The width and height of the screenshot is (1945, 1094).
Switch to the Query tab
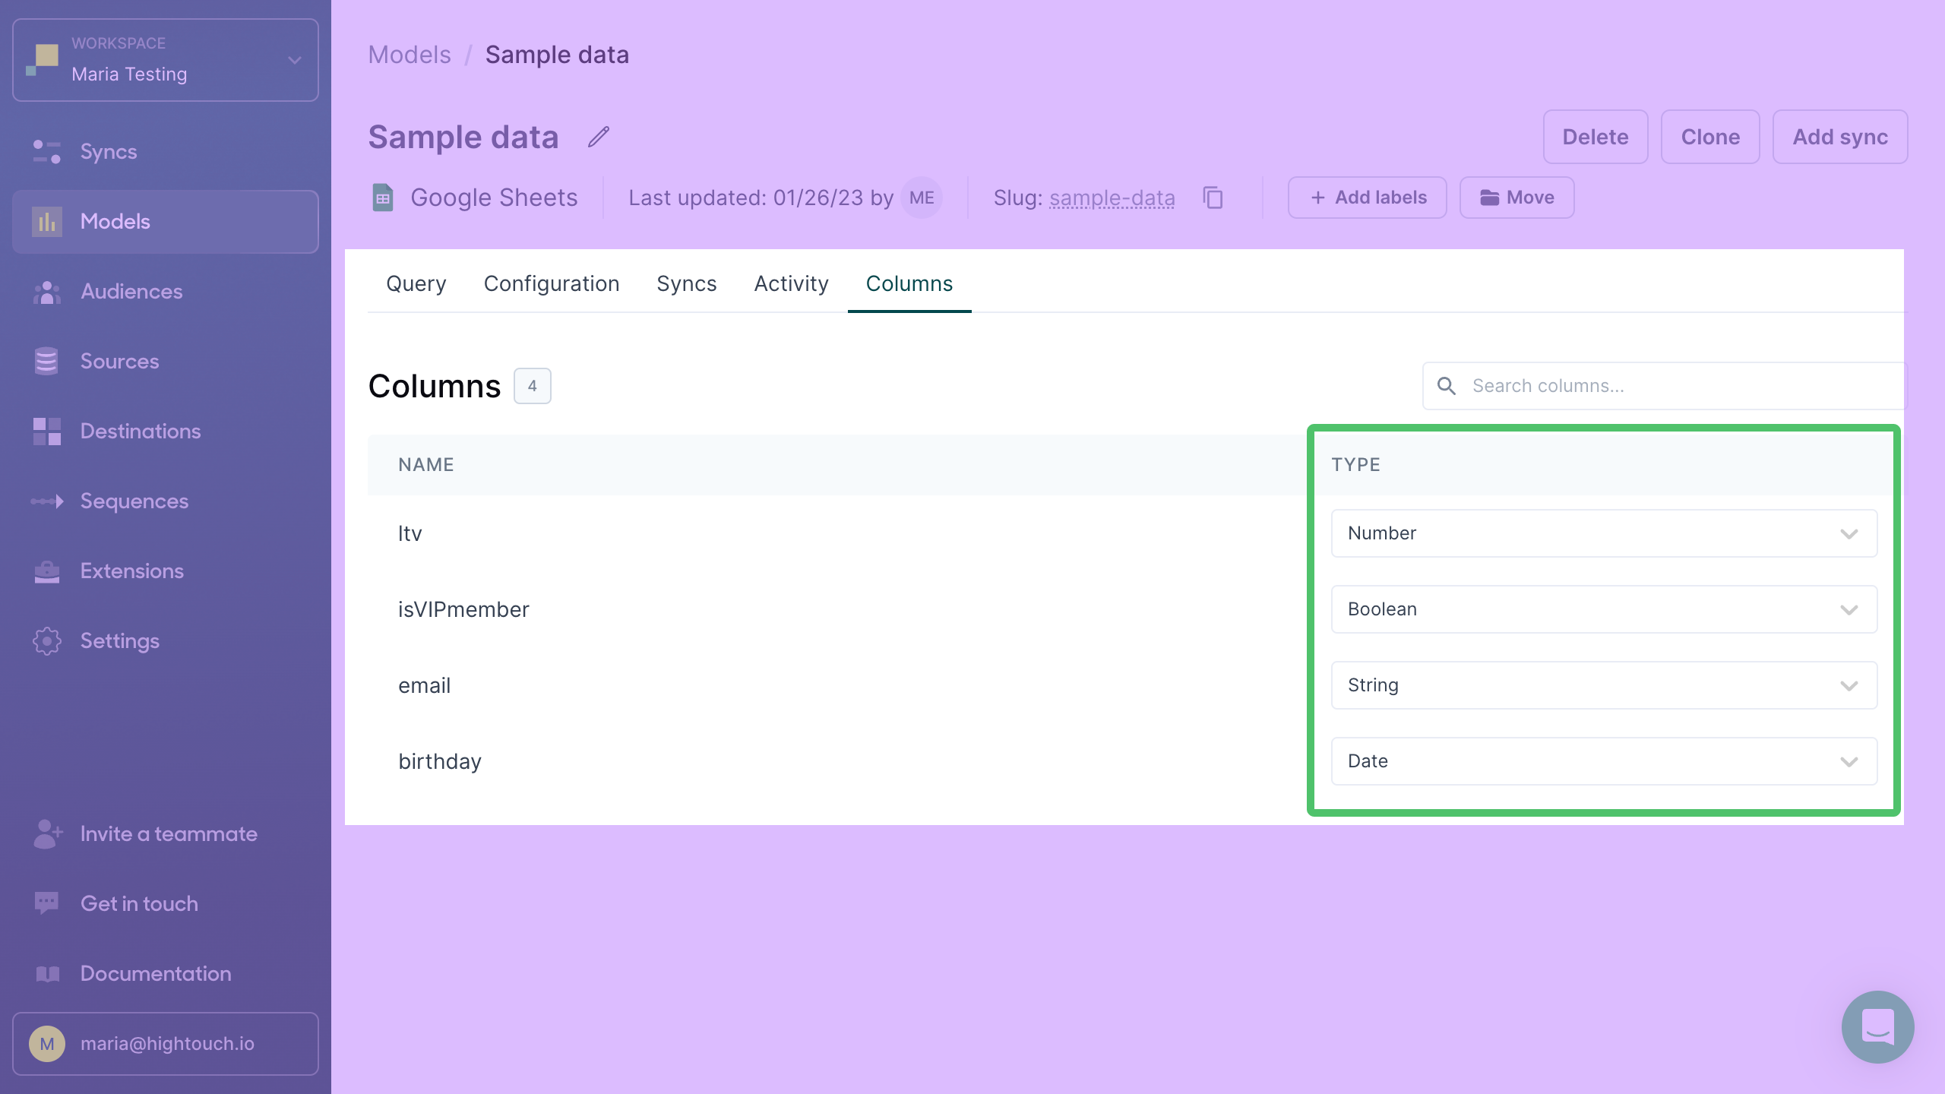(x=416, y=283)
